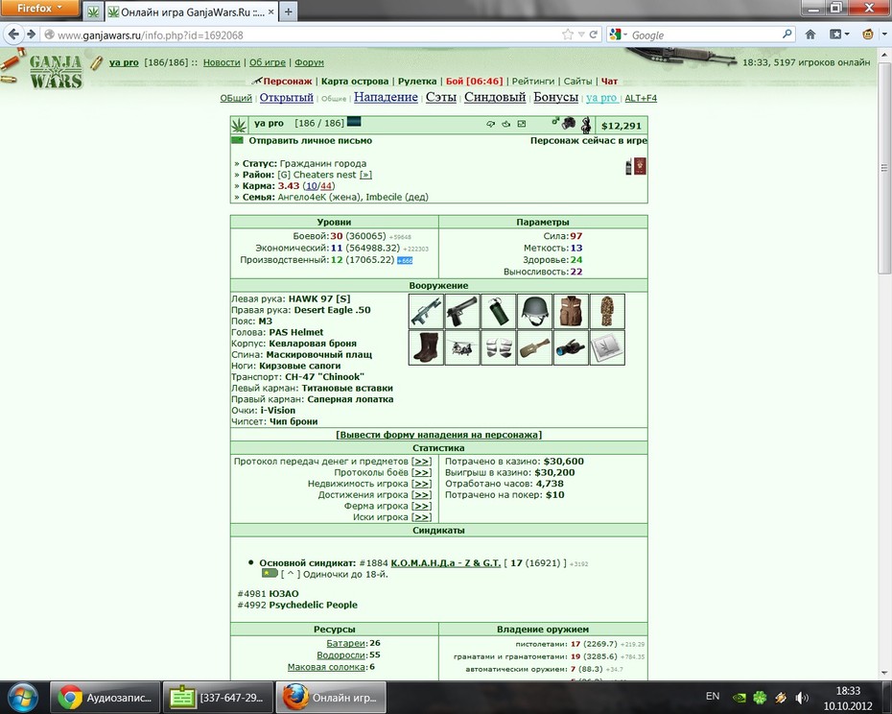Screen dimensions: 892x714
Task: Open money and items transfer protocol [>>]
Action: click(421, 462)
